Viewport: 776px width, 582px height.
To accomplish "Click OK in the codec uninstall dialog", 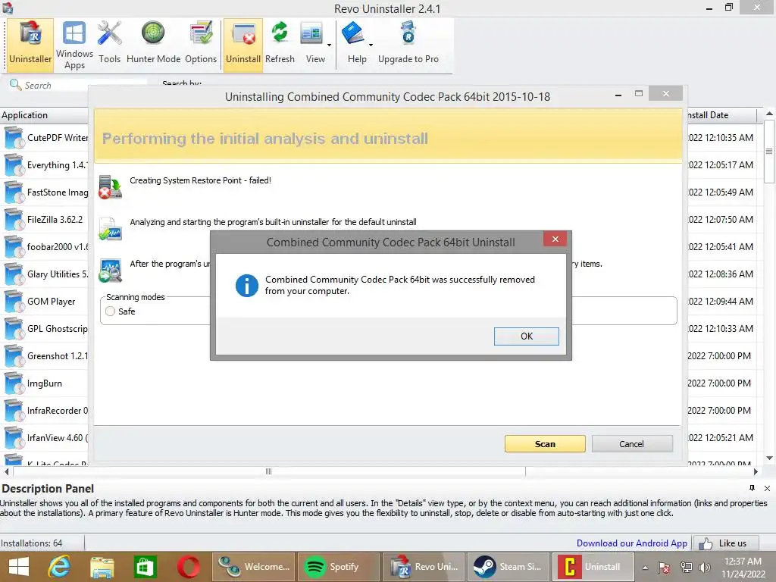I will click(527, 336).
